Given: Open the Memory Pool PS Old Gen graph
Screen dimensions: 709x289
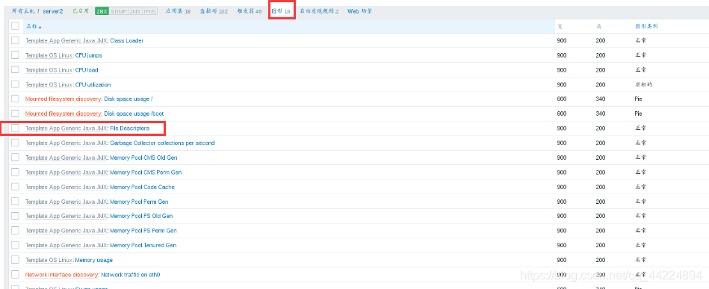Looking at the screenshot, I should (141, 216).
